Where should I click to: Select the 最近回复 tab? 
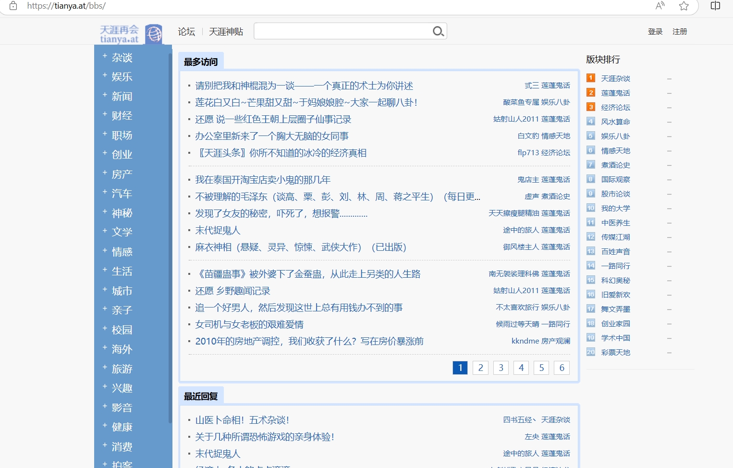click(x=201, y=396)
